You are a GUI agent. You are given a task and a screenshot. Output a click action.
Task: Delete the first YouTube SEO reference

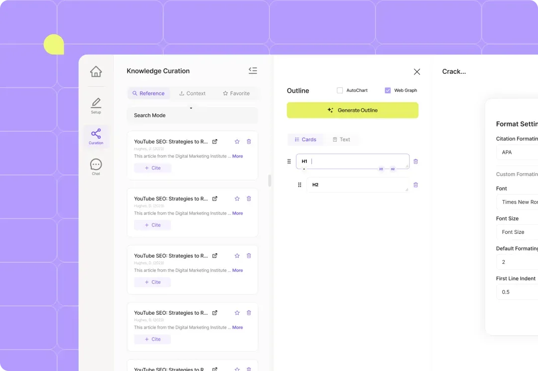click(x=249, y=142)
